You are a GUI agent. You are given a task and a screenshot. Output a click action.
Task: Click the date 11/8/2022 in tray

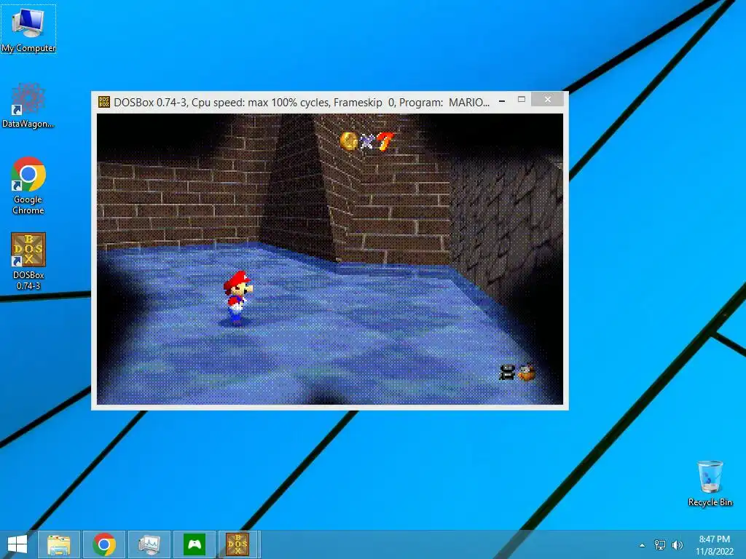pos(715,552)
